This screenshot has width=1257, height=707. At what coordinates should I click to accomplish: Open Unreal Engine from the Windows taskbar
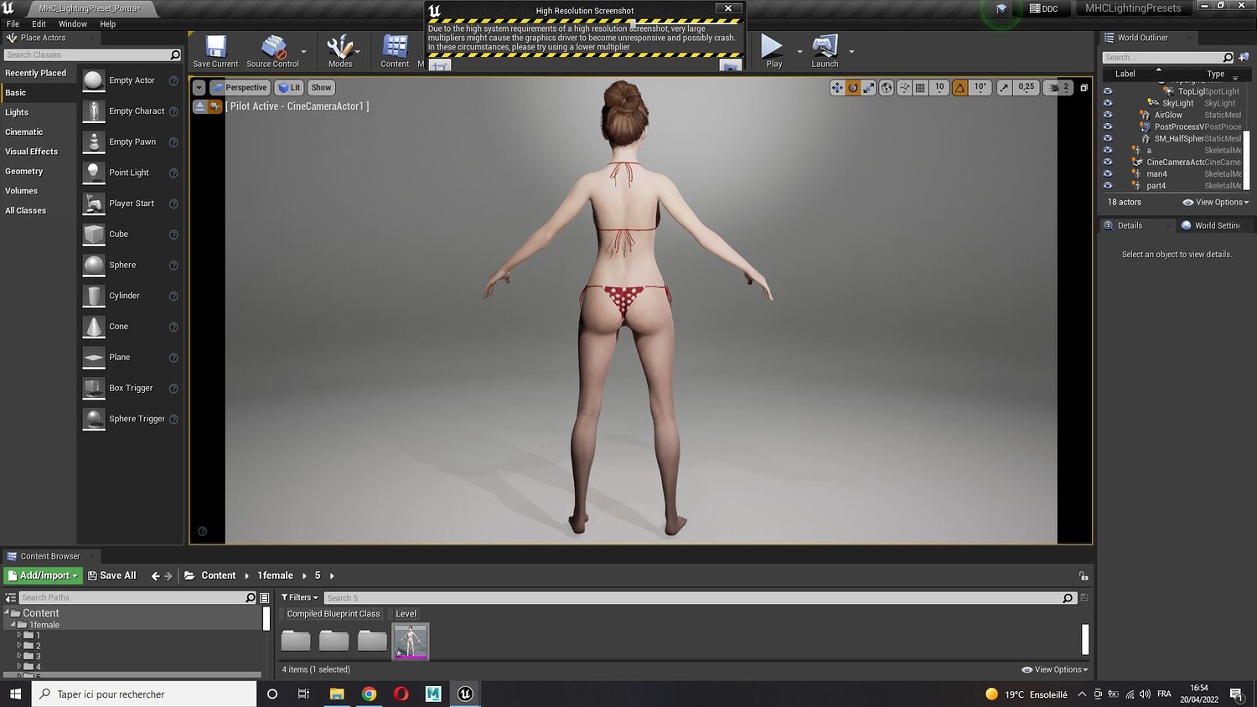point(465,694)
